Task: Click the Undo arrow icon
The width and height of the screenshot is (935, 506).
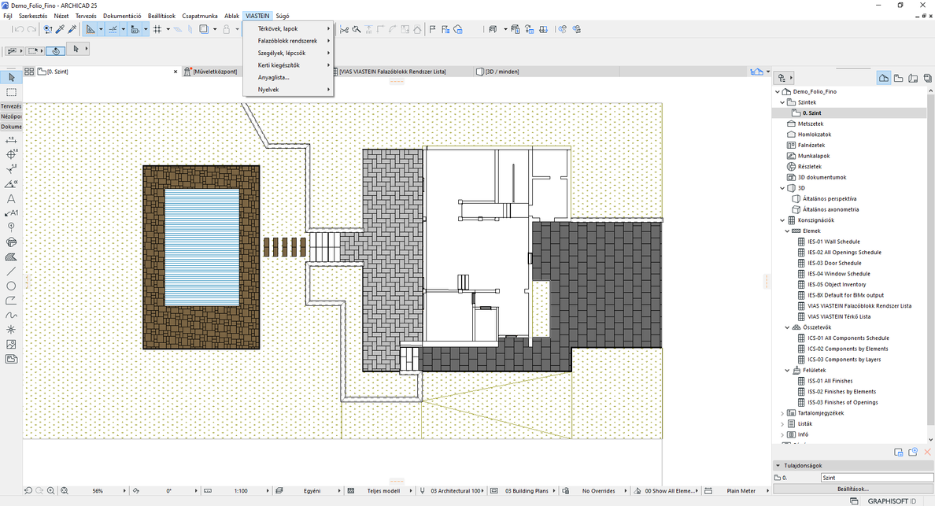Action: point(18,29)
